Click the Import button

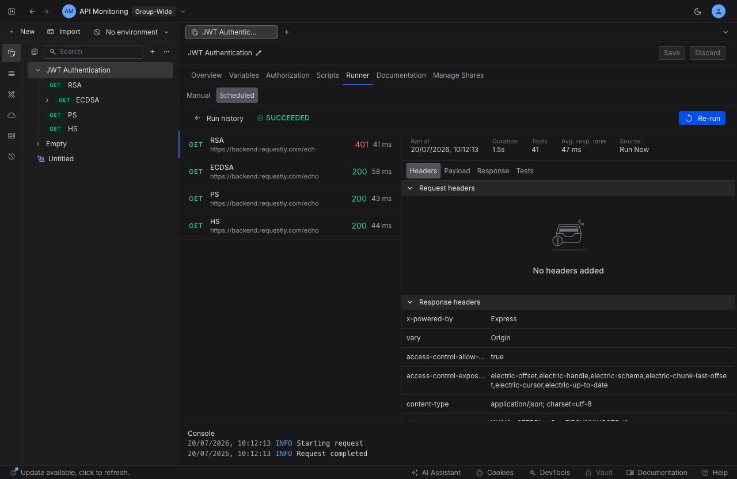coord(63,32)
